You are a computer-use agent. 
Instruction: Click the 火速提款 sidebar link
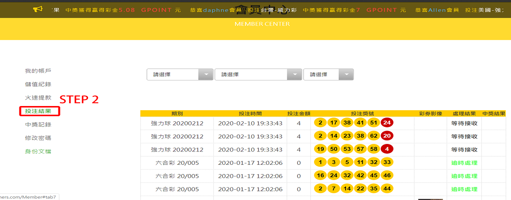click(38, 98)
